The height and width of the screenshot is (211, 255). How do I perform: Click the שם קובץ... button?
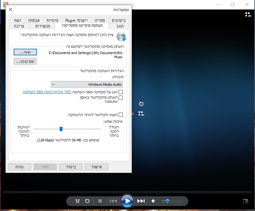click(25, 61)
